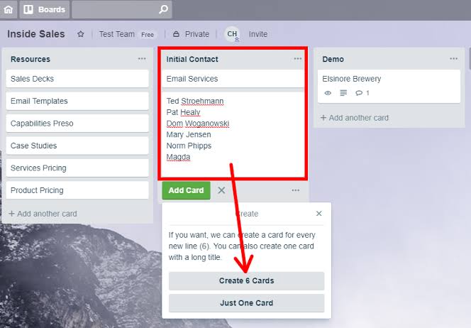Open Demo list actions menu

click(453, 59)
